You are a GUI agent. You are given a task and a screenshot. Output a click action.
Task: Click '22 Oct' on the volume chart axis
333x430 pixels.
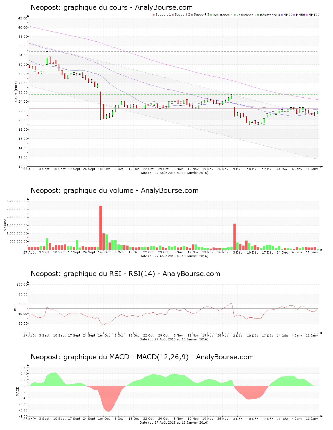tap(148, 252)
